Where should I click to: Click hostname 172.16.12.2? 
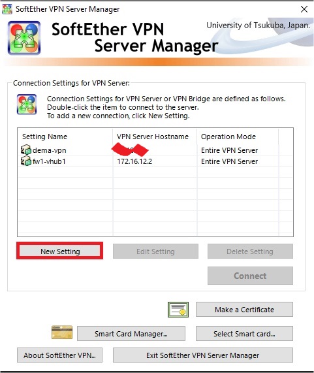[134, 161]
